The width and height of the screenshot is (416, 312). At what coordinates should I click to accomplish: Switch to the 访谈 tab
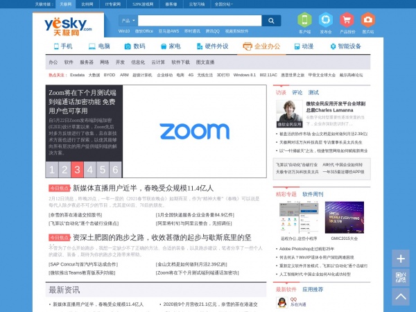(281, 93)
